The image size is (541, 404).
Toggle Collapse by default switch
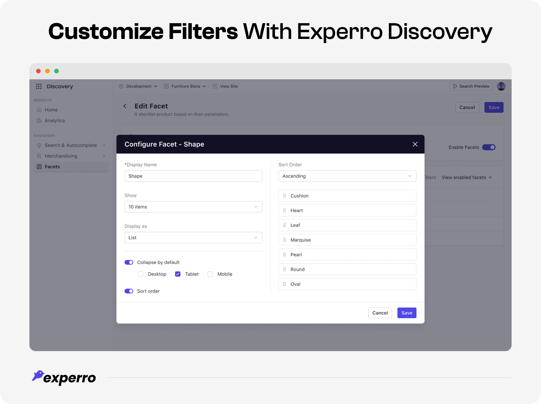(129, 262)
